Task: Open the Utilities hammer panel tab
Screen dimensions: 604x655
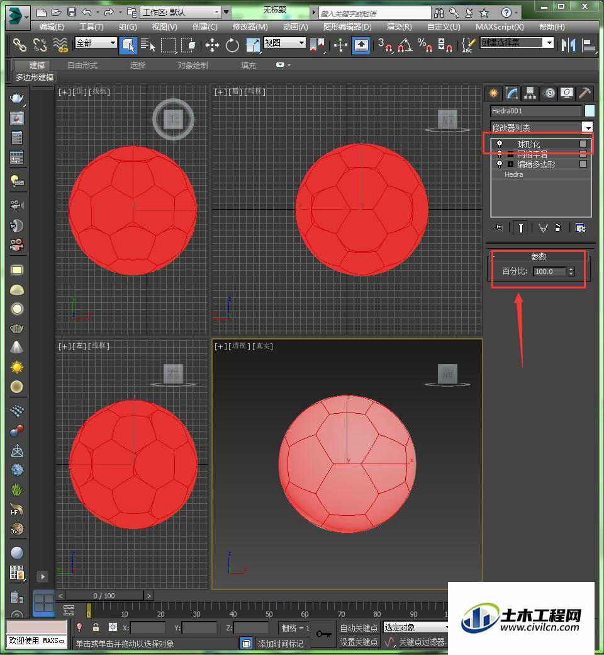Action: pyautogui.click(x=584, y=93)
